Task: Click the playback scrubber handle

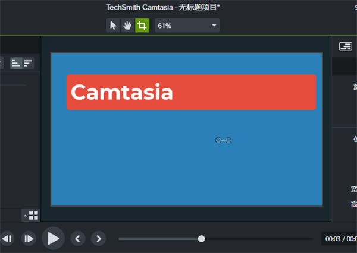Action: pos(201,239)
